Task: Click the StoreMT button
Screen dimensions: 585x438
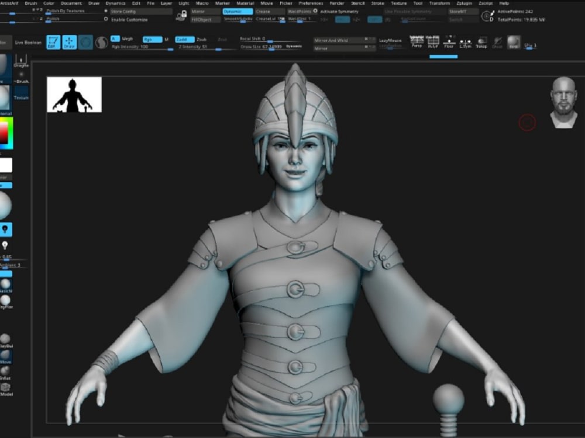Action: pyautogui.click(x=463, y=12)
